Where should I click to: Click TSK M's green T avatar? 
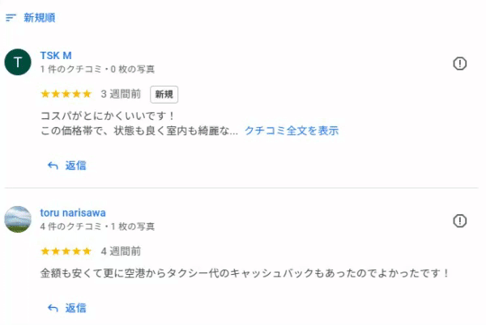[18, 61]
